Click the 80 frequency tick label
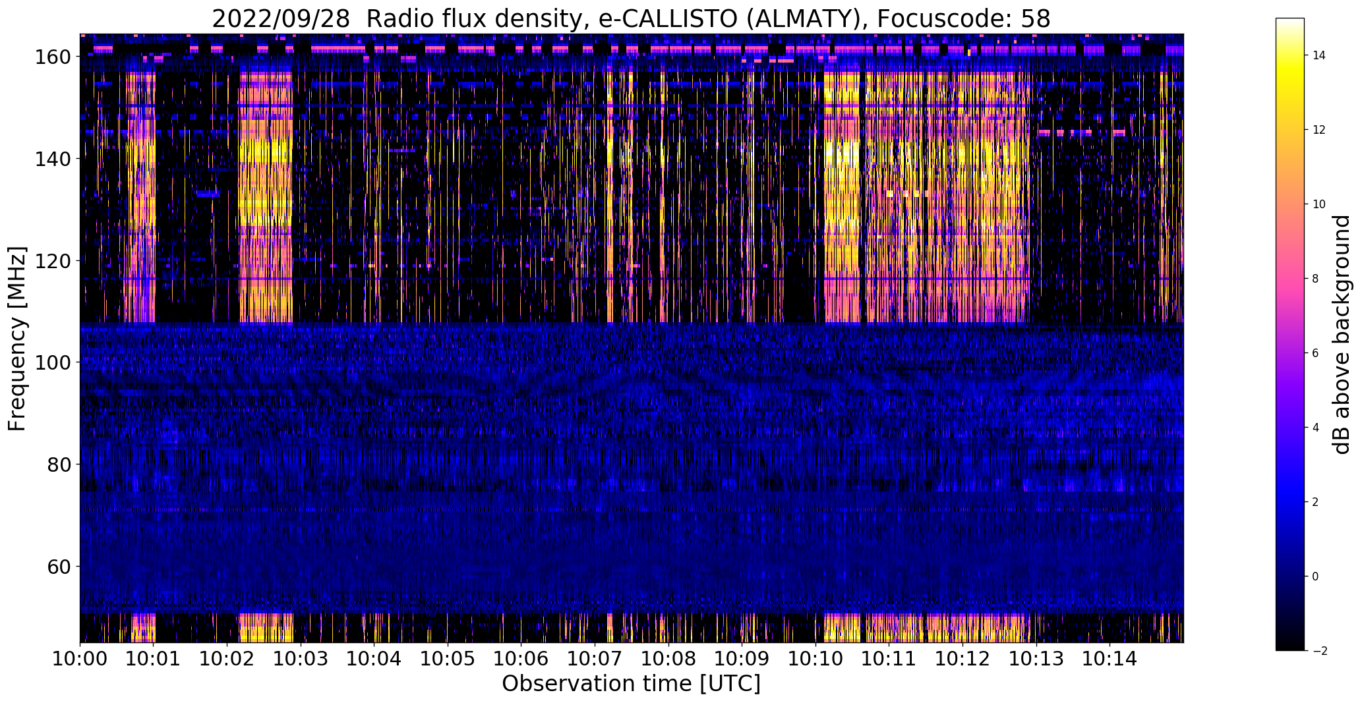The image size is (1362, 703). 59,464
